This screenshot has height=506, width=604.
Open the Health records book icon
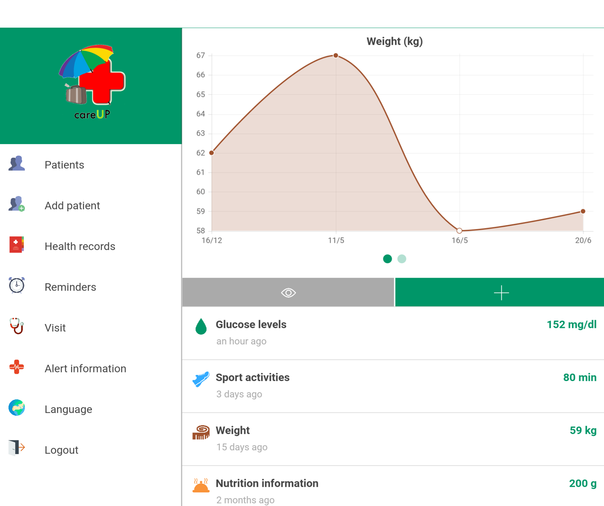(x=17, y=245)
